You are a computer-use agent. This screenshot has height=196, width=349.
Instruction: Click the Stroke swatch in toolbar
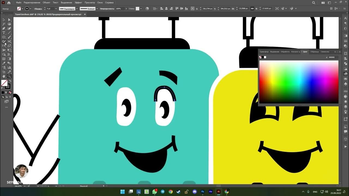tap(8, 86)
